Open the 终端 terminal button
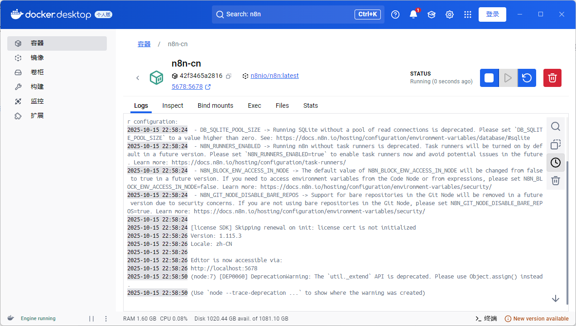The width and height of the screenshot is (576, 326). [x=486, y=318]
